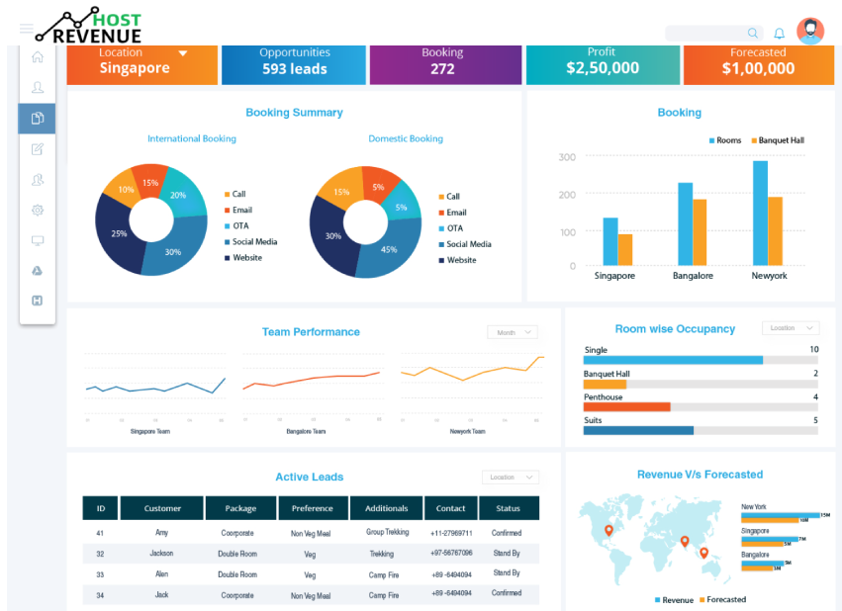Click inside the top search field

coord(707,32)
